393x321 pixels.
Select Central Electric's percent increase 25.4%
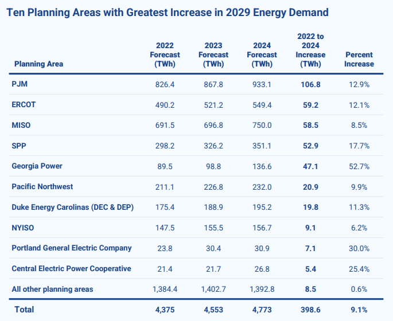tap(359, 269)
